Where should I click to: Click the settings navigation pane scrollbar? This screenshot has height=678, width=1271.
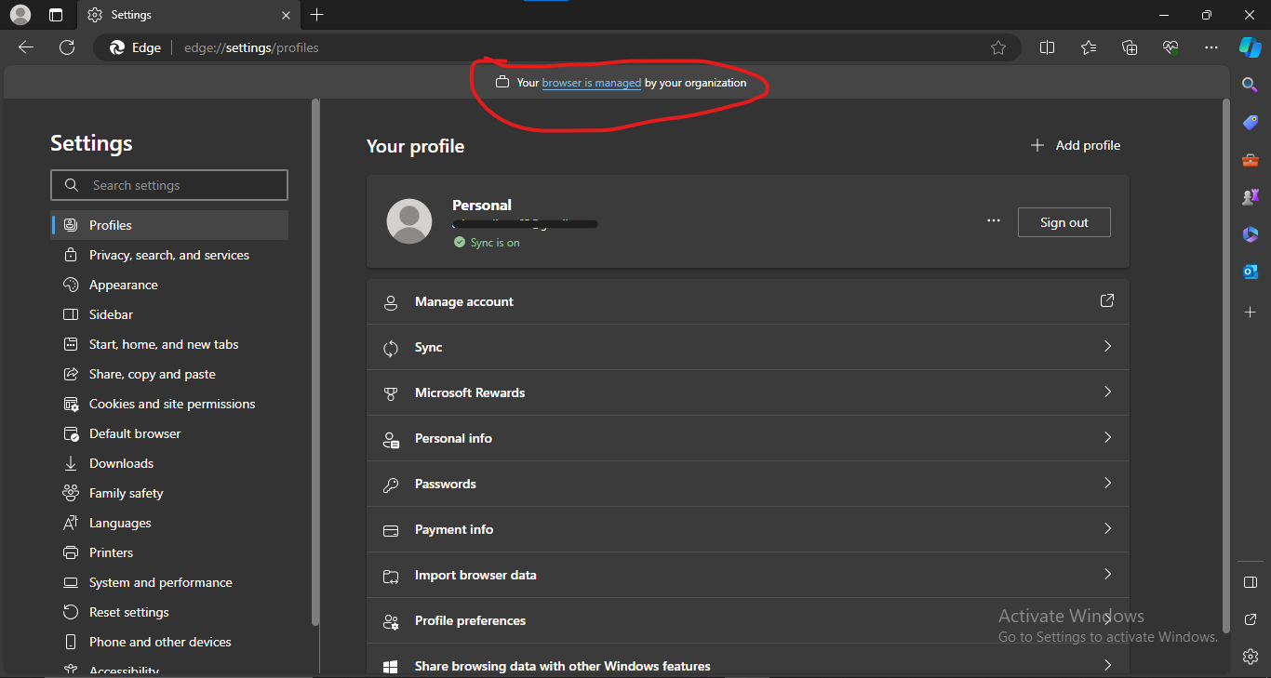[315, 363]
